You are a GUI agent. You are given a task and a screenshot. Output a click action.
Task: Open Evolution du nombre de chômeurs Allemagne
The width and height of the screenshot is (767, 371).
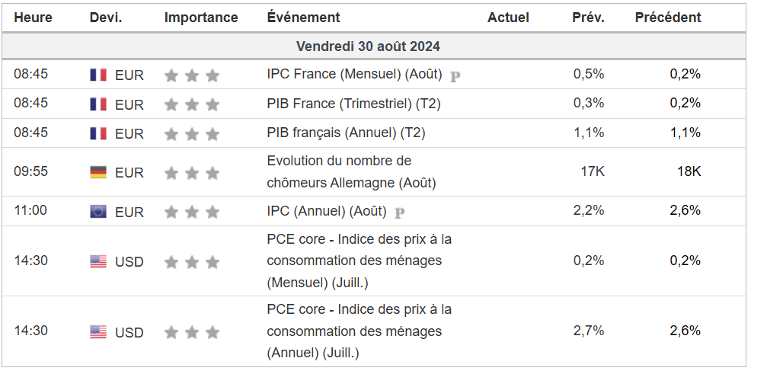tap(350, 171)
